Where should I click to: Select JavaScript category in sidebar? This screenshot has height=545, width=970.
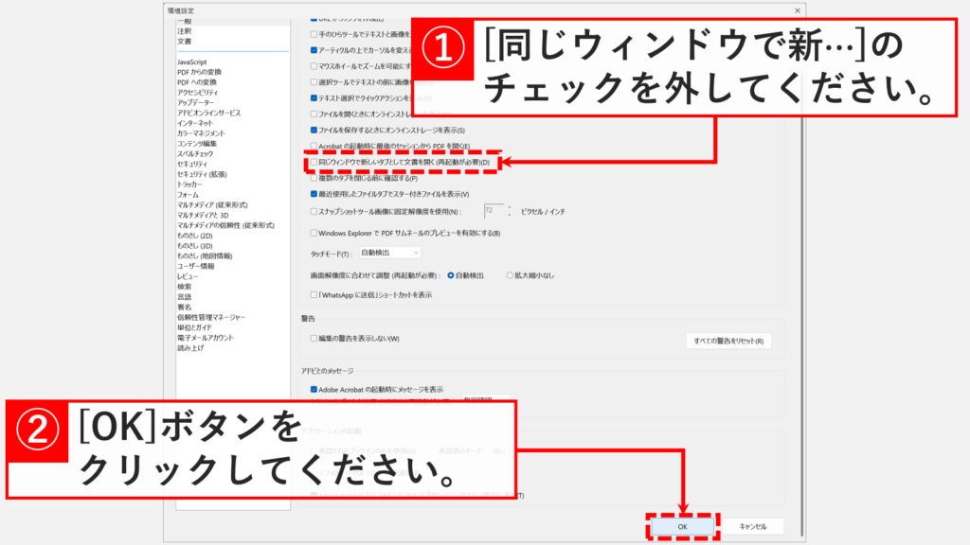tap(191, 62)
